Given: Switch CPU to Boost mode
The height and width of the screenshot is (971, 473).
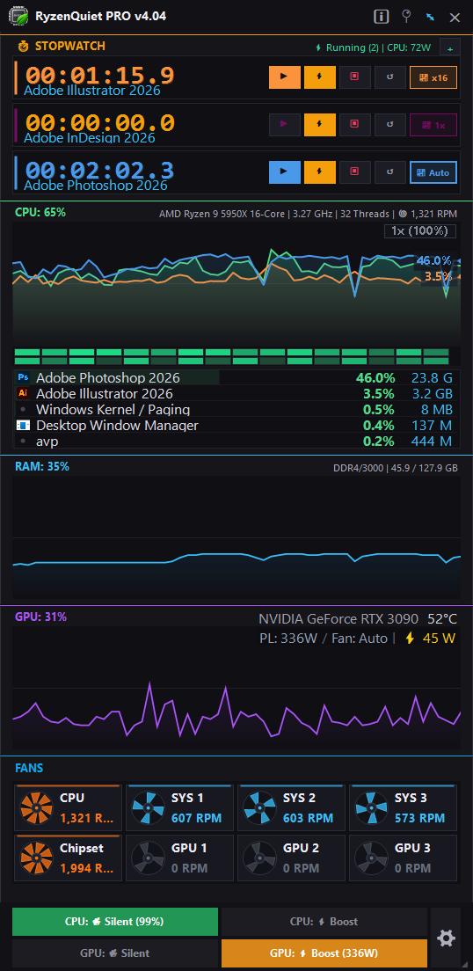Looking at the screenshot, I should 324,922.
